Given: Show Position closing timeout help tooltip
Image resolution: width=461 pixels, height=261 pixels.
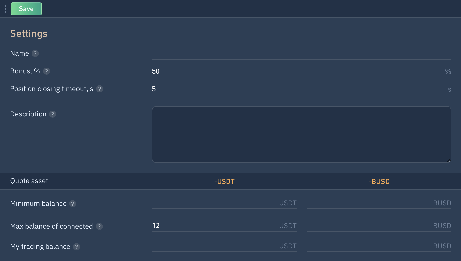Looking at the screenshot, I should point(100,89).
